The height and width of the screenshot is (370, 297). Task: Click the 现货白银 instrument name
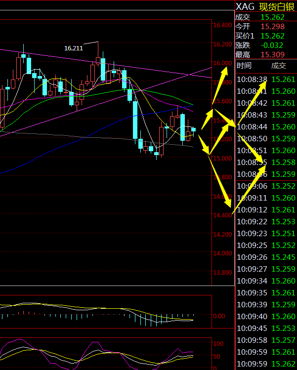pos(277,7)
